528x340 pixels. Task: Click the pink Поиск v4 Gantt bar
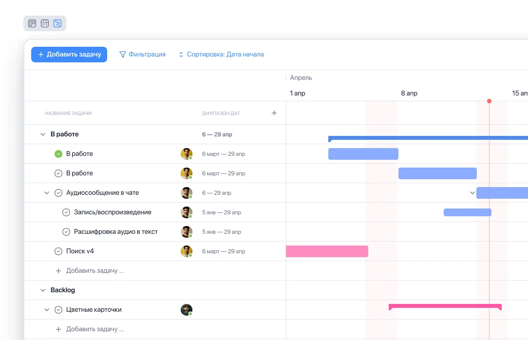(327, 251)
